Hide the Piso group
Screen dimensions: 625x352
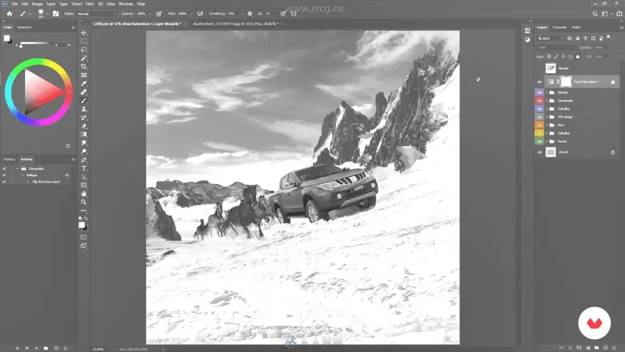[539, 125]
